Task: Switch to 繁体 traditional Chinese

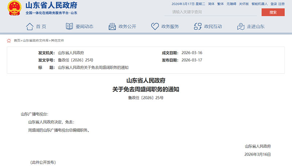Action: [x=220, y=4]
